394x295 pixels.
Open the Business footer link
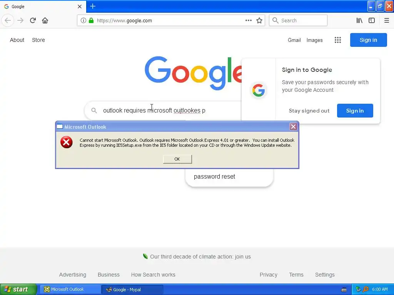pyautogui.click(x=109, y=275)
